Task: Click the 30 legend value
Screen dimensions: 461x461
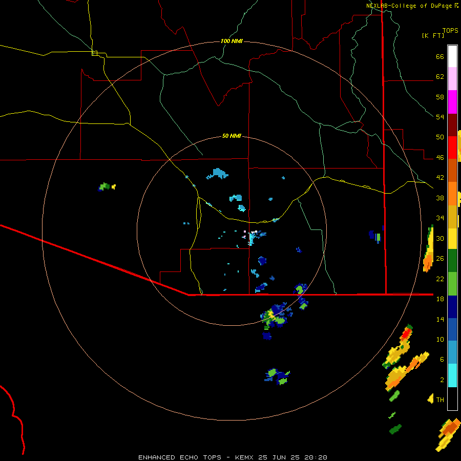Action: coord(440,238)
